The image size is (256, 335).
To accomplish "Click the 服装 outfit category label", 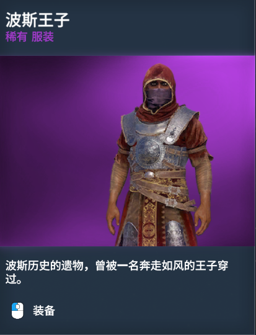I will (43, 37).
